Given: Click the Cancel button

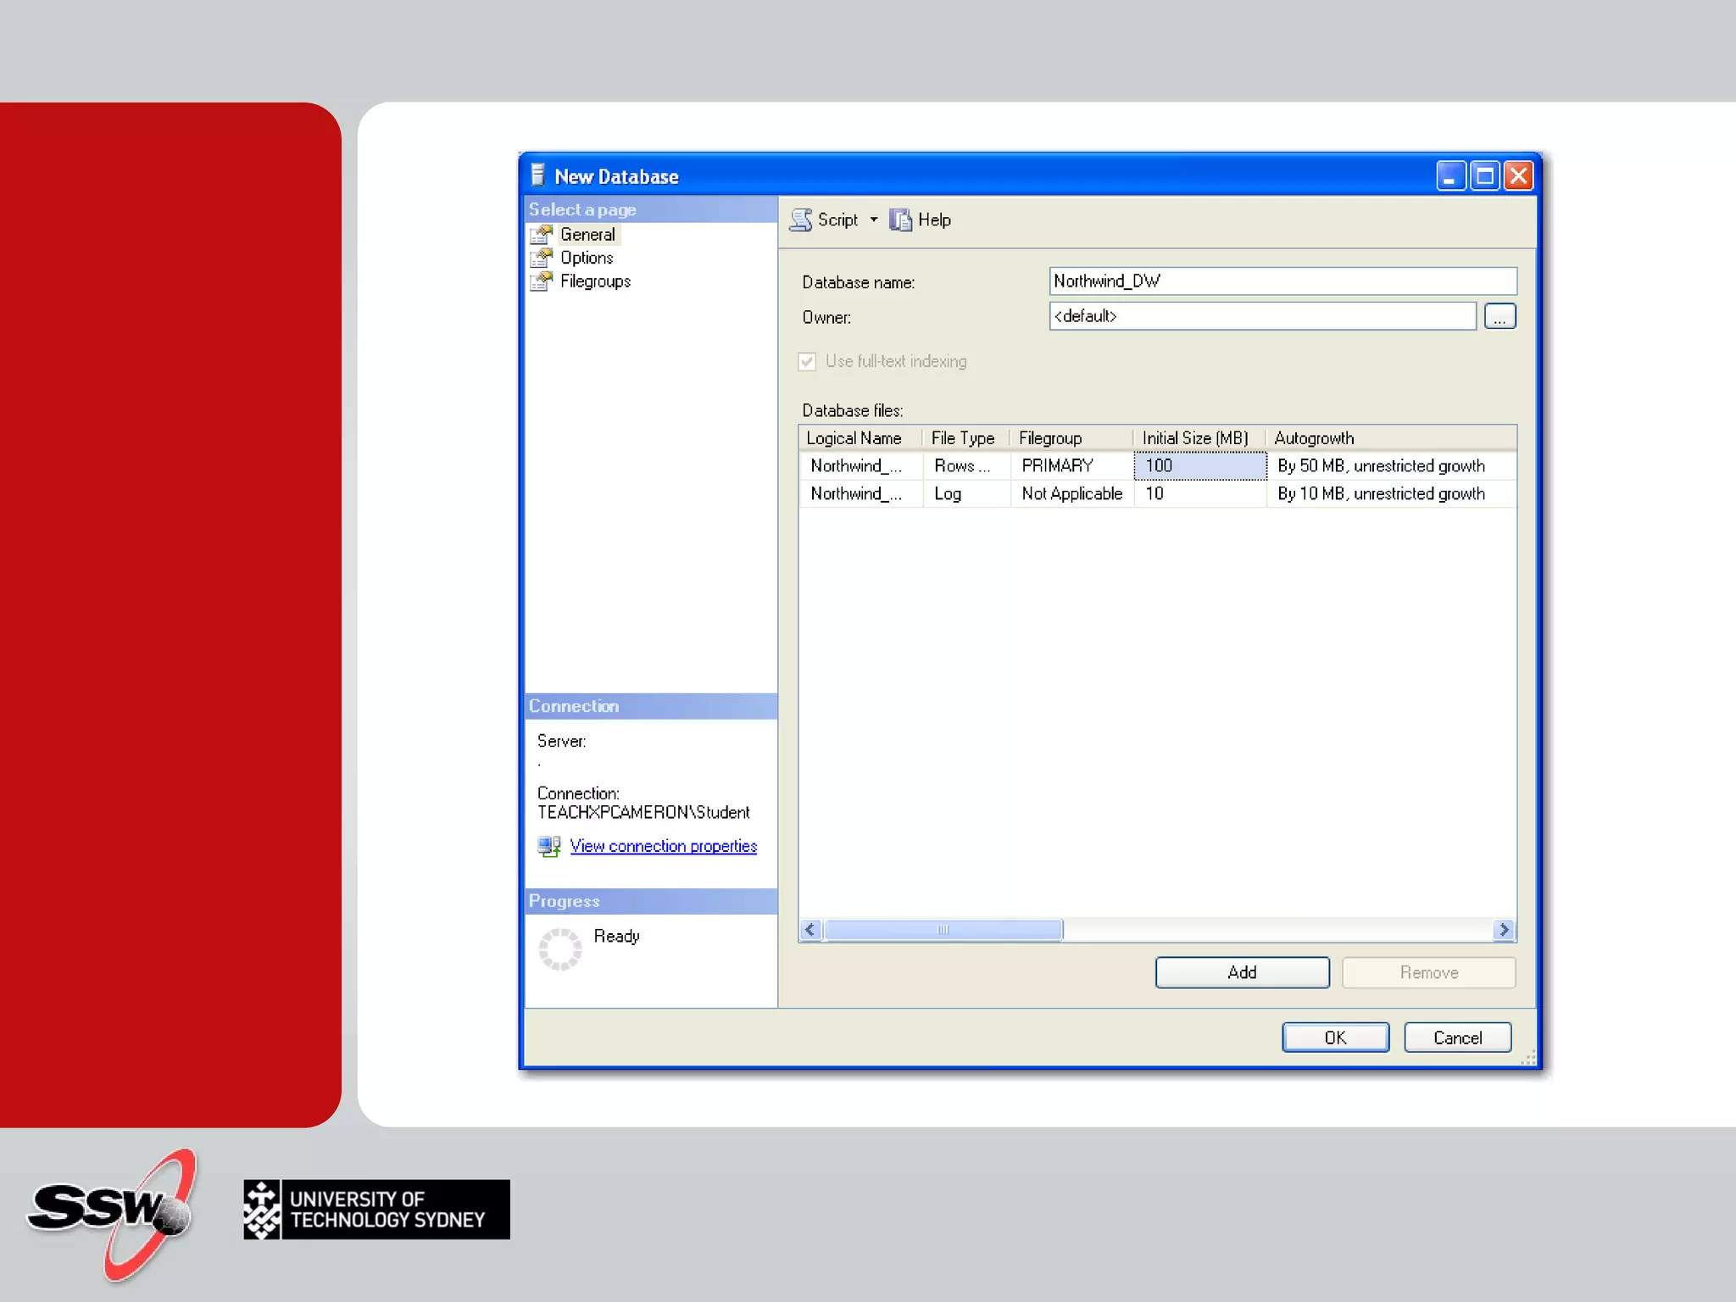Looking at the screenshot, I should coord(1457,1038).
